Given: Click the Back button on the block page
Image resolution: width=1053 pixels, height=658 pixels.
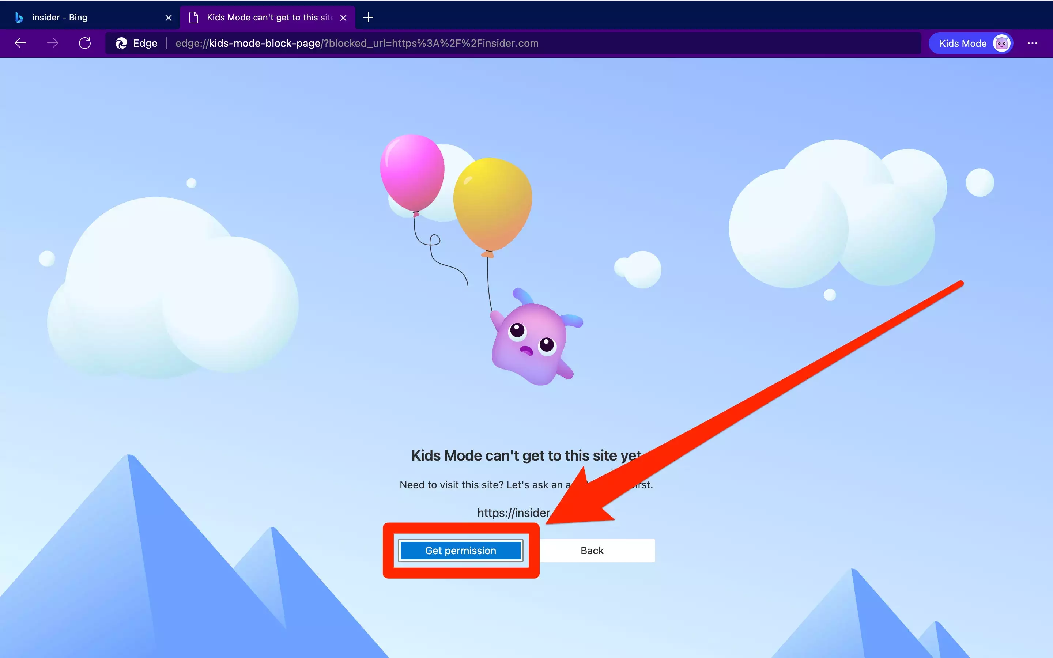Looking at the screenshot, I should [x=592, y=551].
